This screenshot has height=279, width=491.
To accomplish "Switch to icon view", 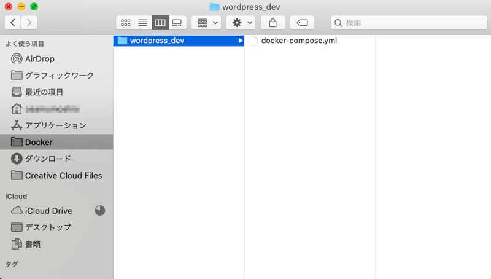I will click(125, 23).
